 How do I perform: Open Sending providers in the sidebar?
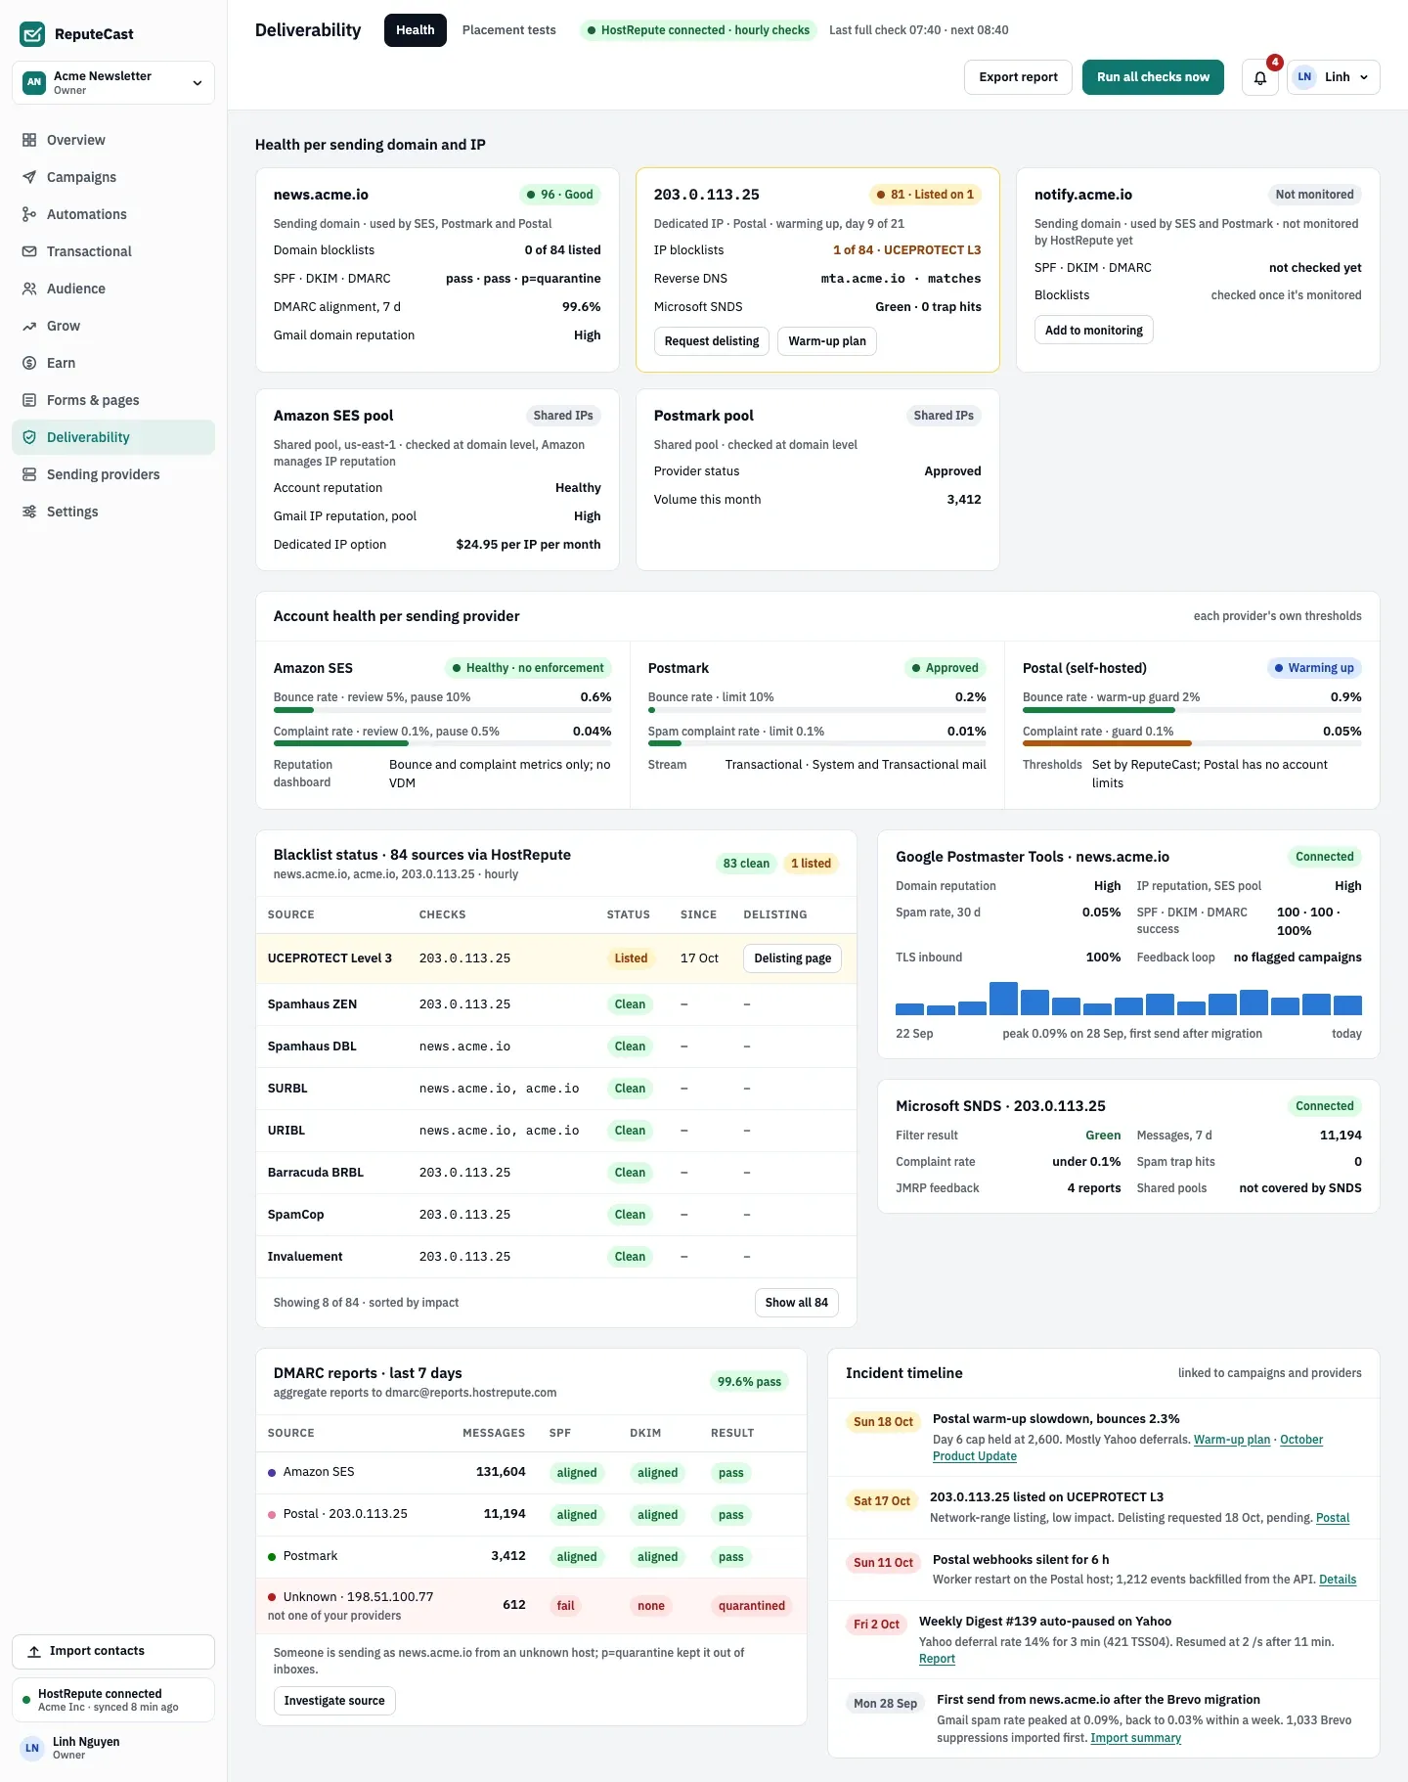coord(113,474)
